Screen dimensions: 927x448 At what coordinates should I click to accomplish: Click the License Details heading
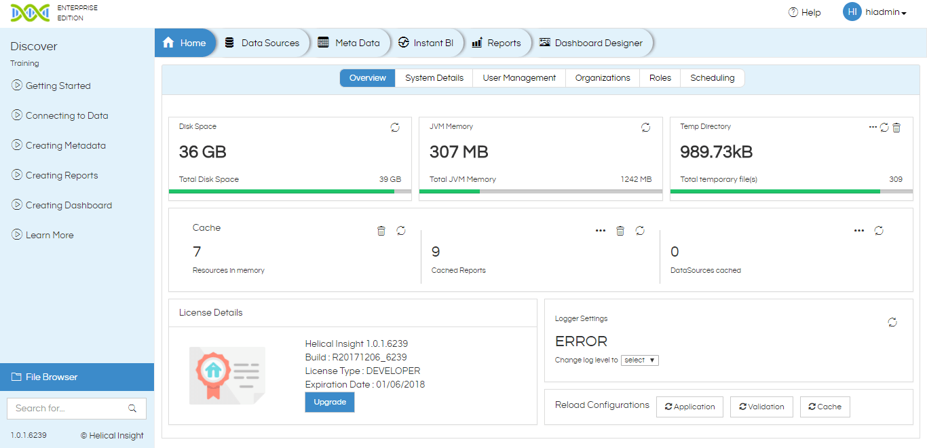coord(211,313)
